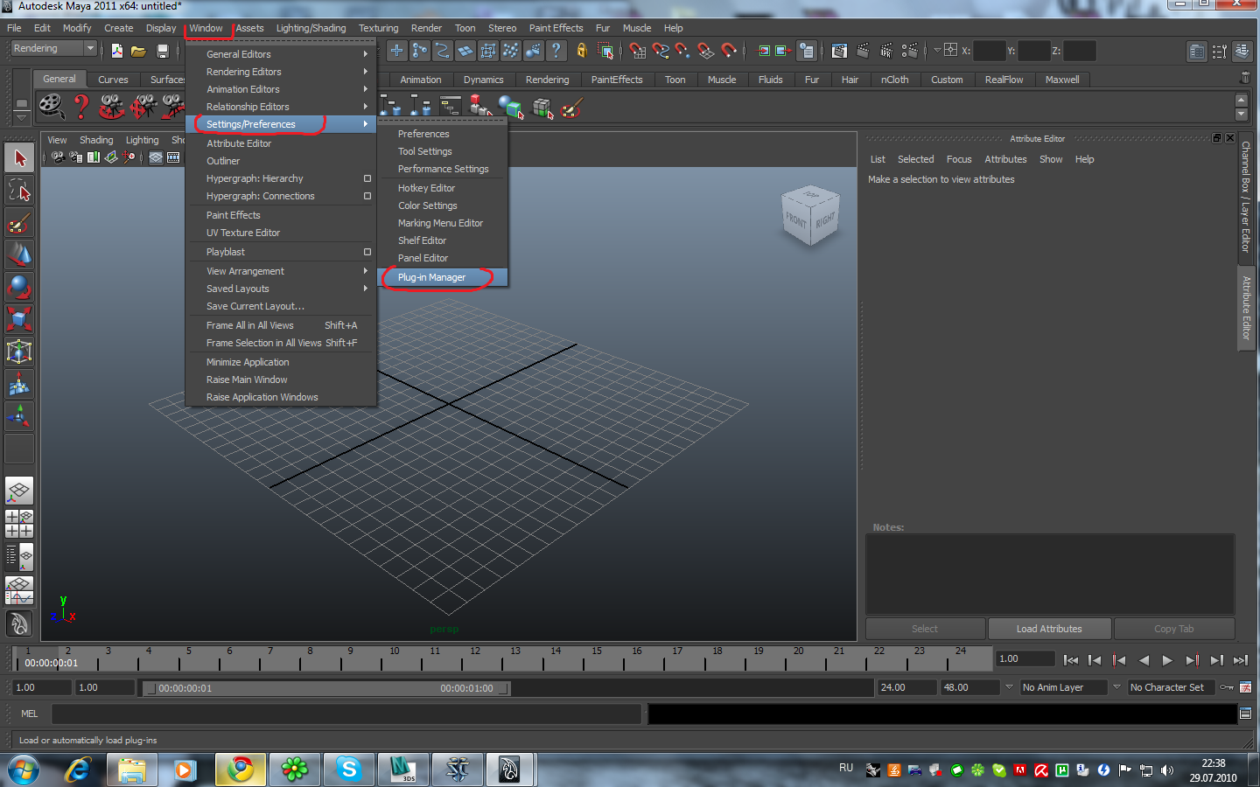Screen dimensions: 1260x787
Task: Select the Show Manipulator tool
Action: tap(19, 416)
